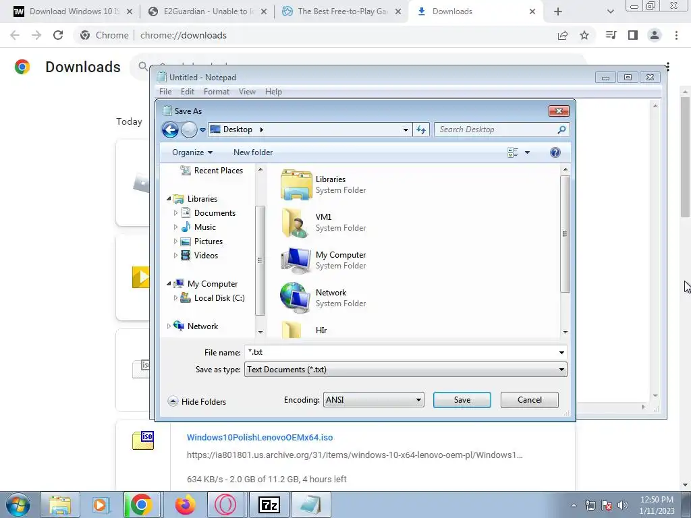Click the Save button

[x=462, y=400]
